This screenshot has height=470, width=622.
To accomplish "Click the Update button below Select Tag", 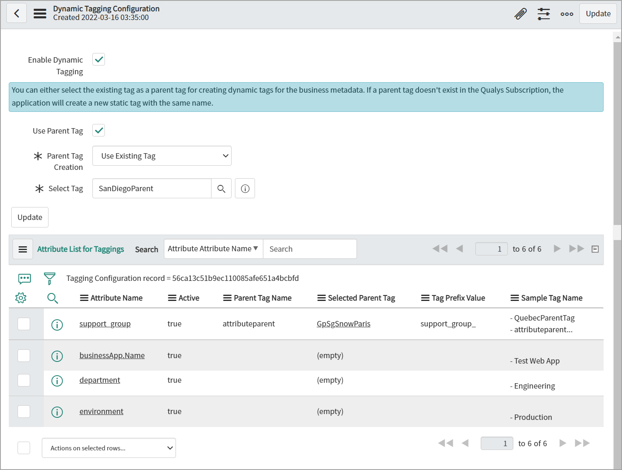I will pyautogui.click(x=30, y=217).
